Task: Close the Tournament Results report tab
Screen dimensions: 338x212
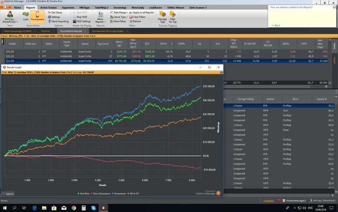Action: 85,31
